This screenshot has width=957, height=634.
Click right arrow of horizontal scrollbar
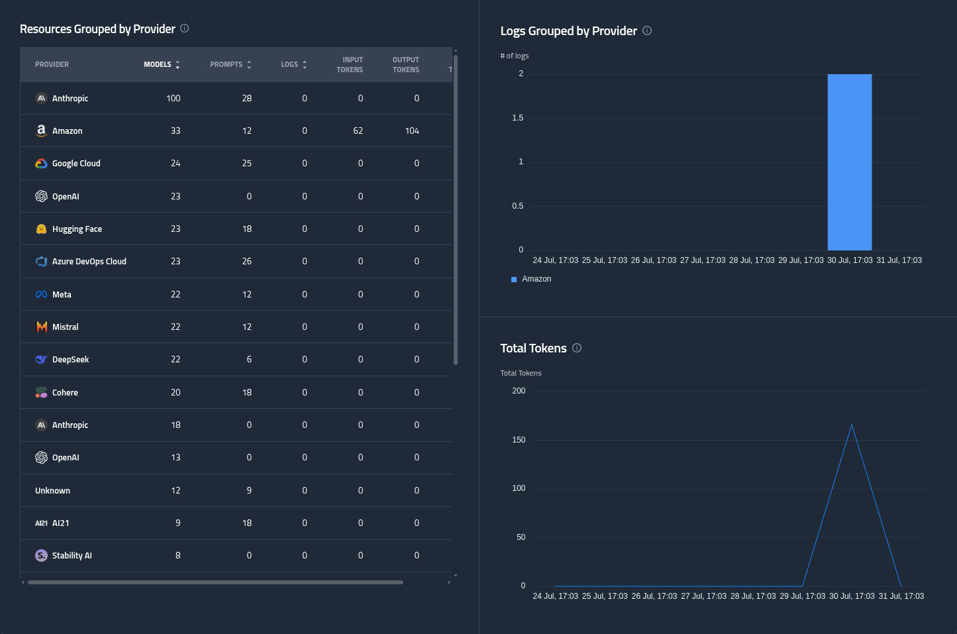pyautogui.click(x=449, y=582)
